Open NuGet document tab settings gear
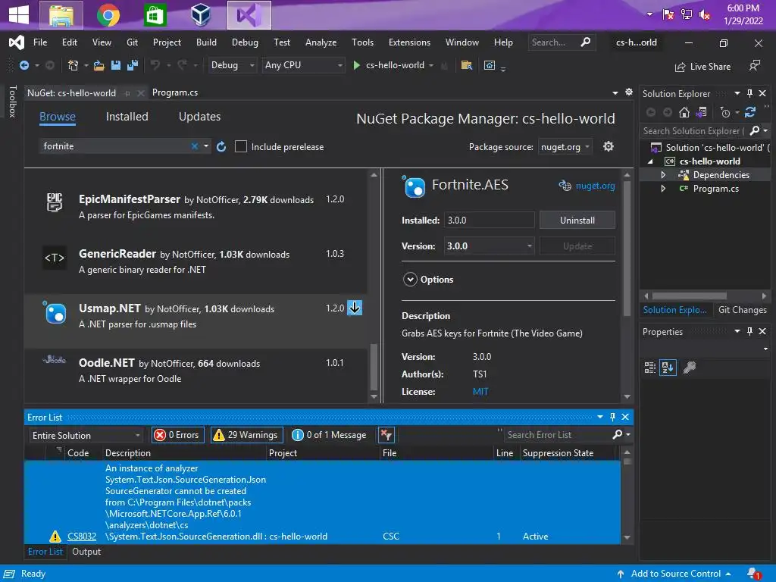Screen dimensions: 776x582 (629, 92)
